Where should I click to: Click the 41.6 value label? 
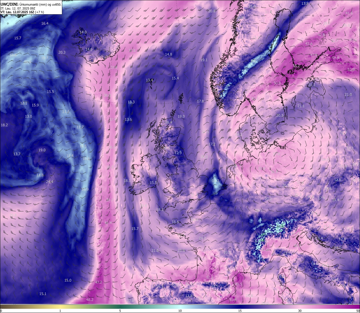349,13
